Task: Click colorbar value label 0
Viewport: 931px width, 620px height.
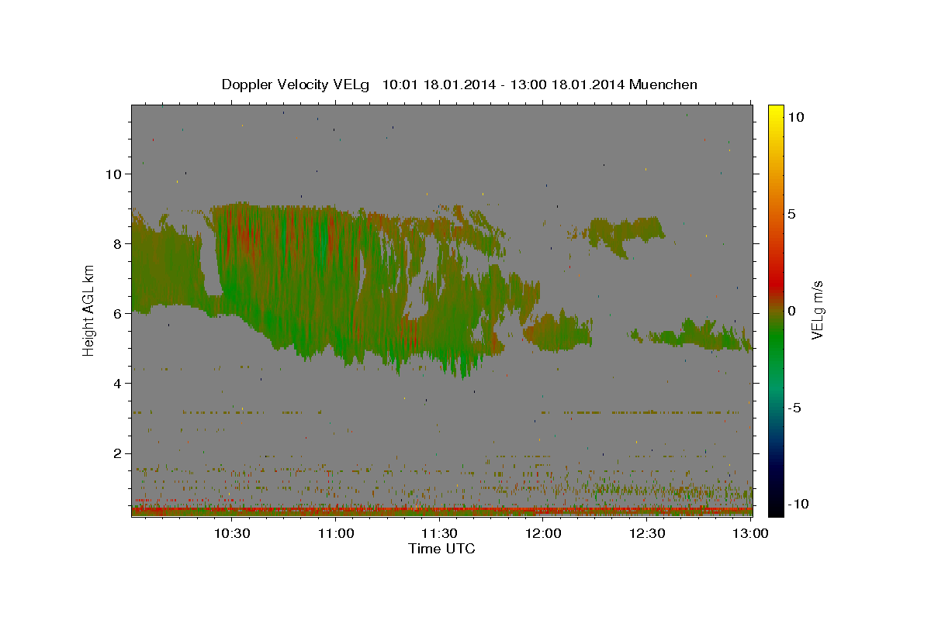Action: pyautogui.click(x=791, y=311)
